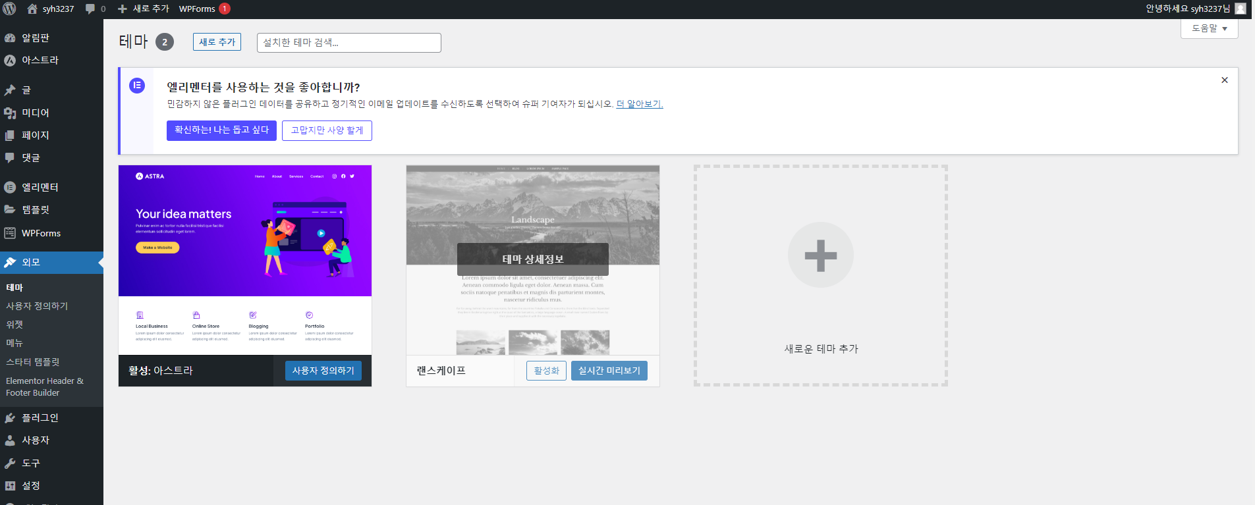Image resolution: width=1255 pixels, height=505 pixels.
Task: Click the 템플릿 folder icon
Action: pyautogui.click(x=10, y=209)
